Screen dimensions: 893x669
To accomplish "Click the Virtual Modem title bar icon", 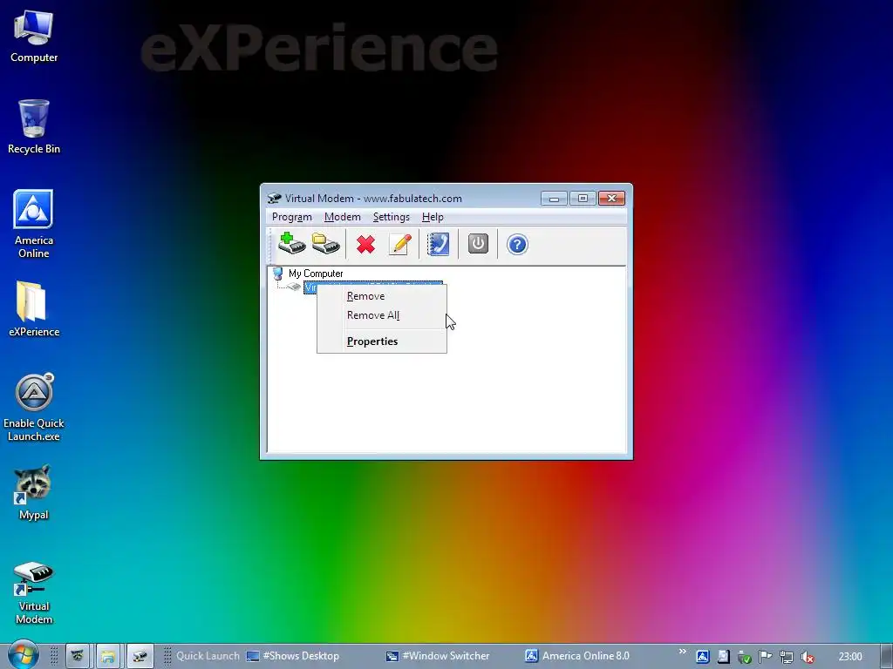I will [x=275, y=198].
